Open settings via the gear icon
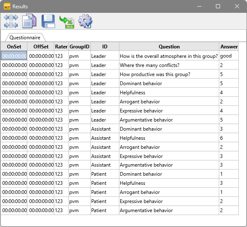Image resolution: width=247 pixels, height=227 pixels. [85, 21]
